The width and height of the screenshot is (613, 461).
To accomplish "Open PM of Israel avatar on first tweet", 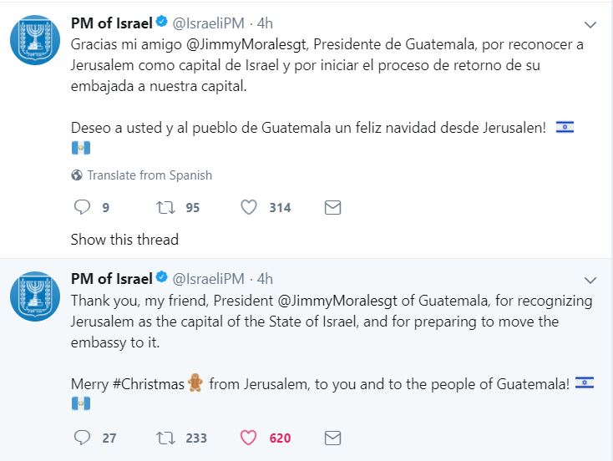I will tap(35, 40).
